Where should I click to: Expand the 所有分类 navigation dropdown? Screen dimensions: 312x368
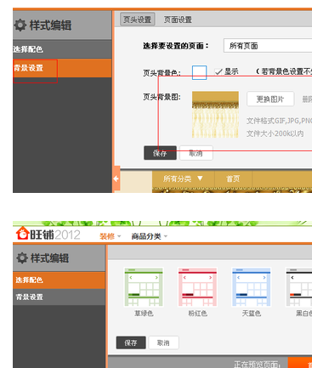click(183, 178)
